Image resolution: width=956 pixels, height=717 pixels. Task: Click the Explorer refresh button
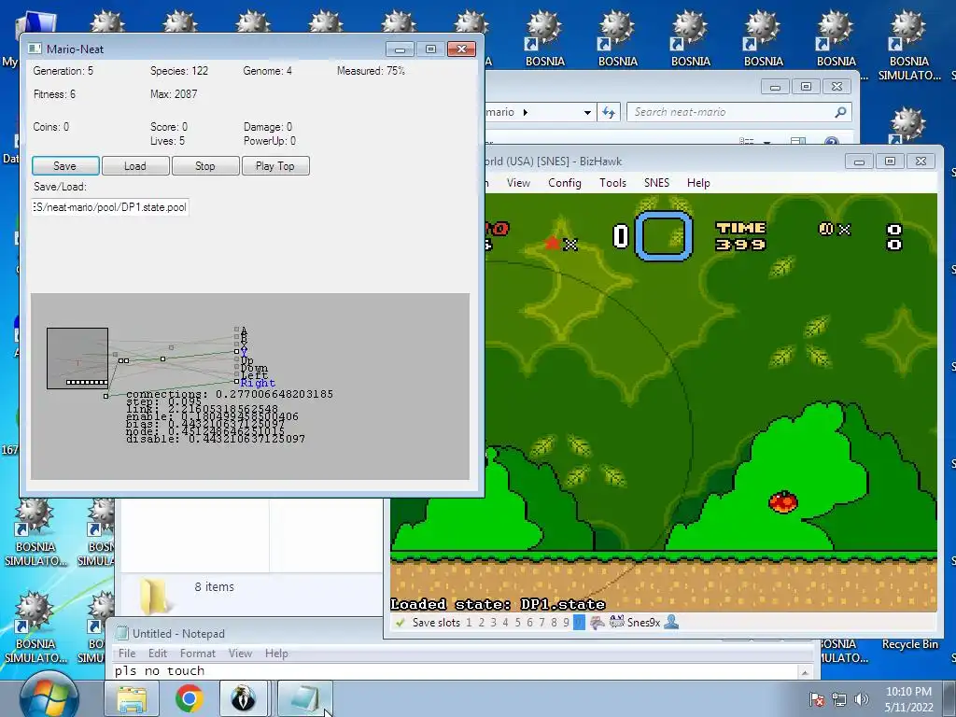click(x=609, y=112)
